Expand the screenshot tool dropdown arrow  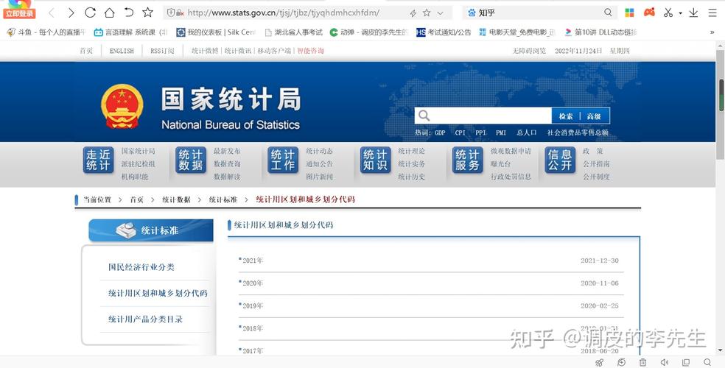[681, 13]
